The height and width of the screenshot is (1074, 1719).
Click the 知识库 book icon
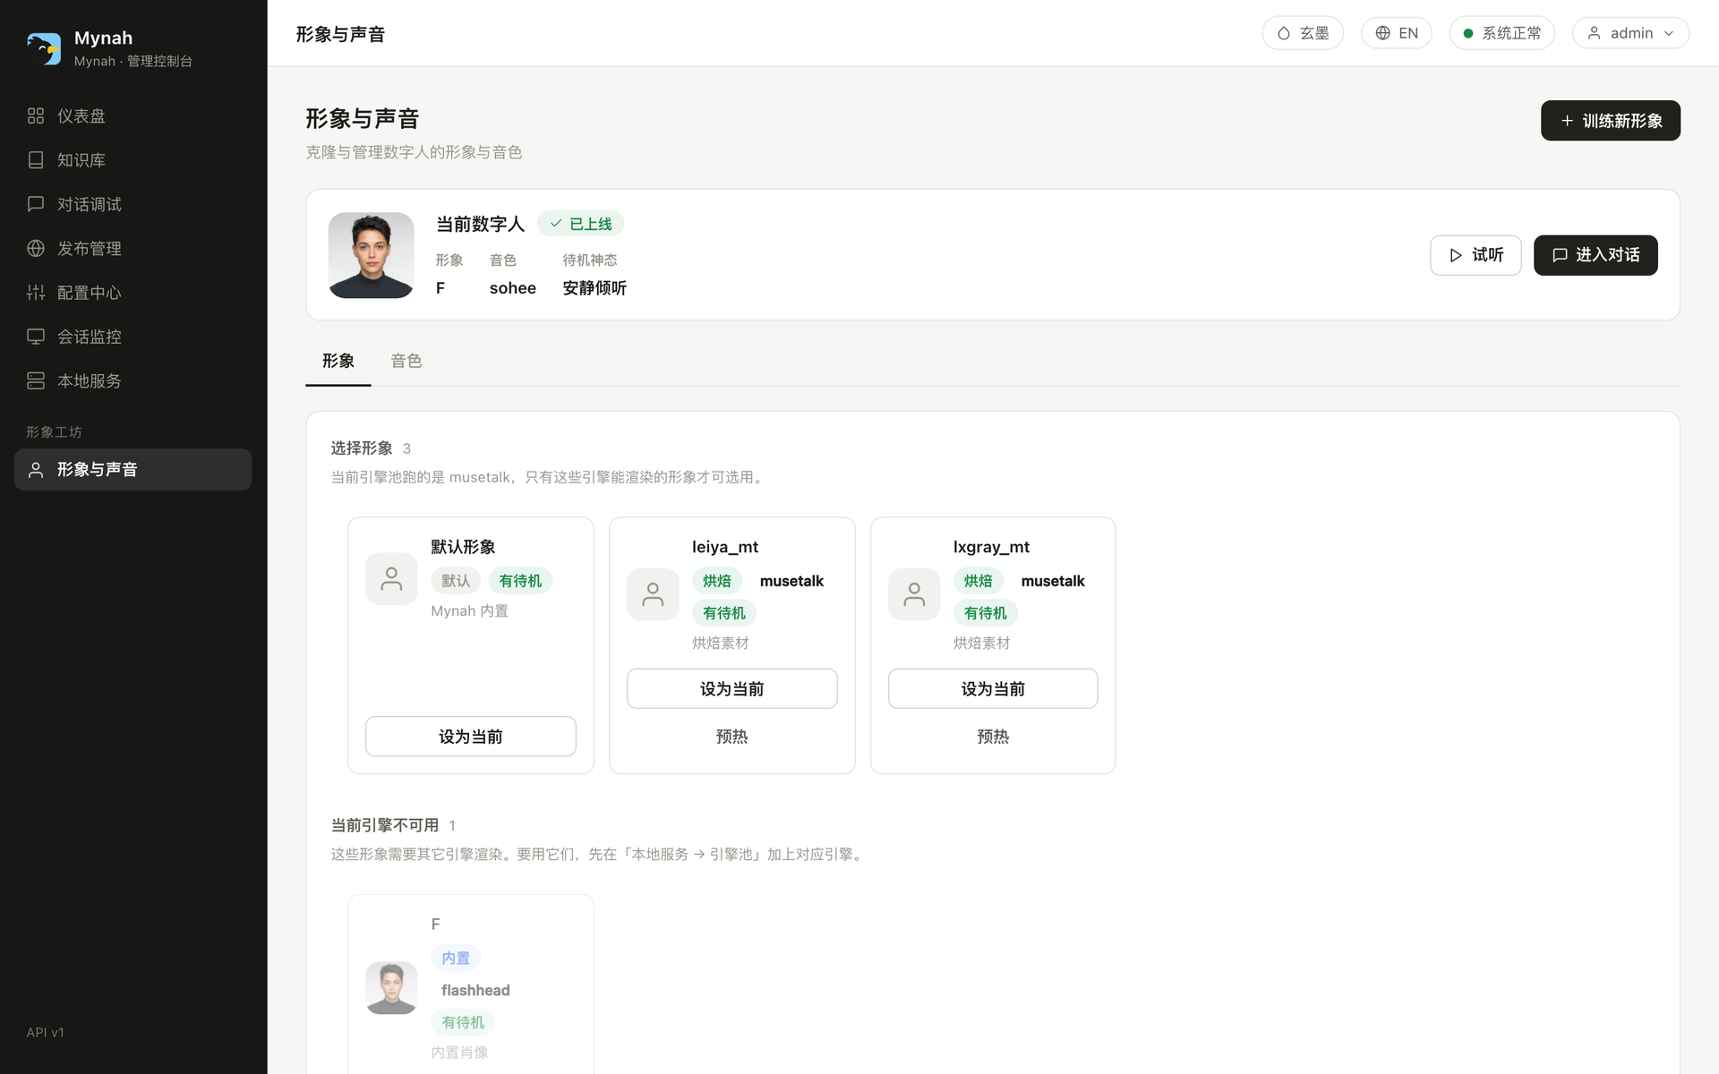[x=36, y=160]
